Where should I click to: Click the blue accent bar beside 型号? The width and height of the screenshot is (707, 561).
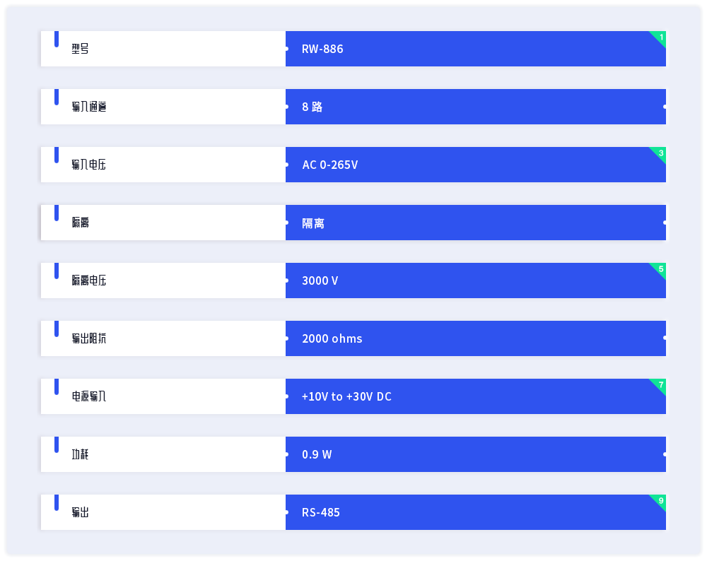click(57, 39)
